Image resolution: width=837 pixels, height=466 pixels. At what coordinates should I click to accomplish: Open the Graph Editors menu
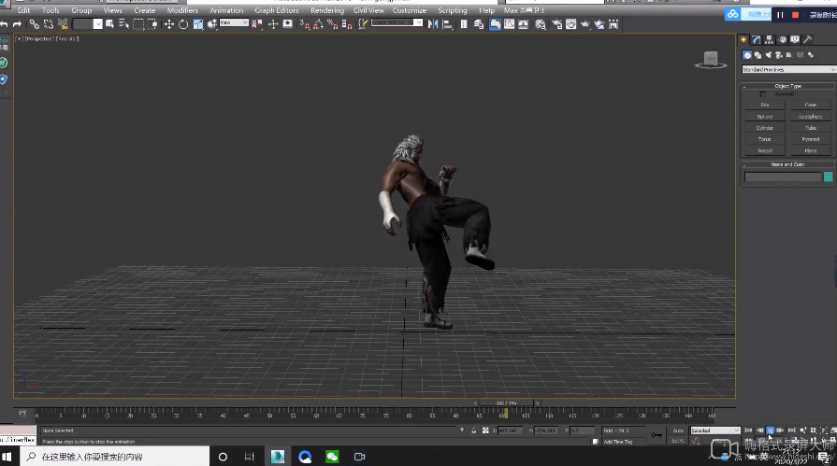[x=277, y=10]
